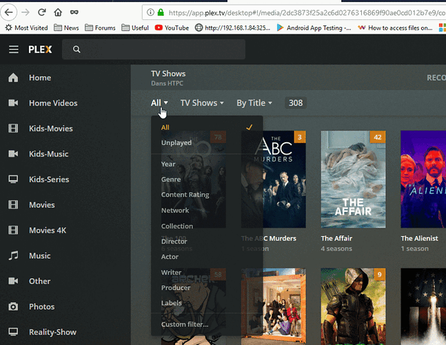Open The Alienist poster thumbnail
Image resolution: width=446 pixels, height=345 pixels.
pyautogui.click(x=423, y=179)
